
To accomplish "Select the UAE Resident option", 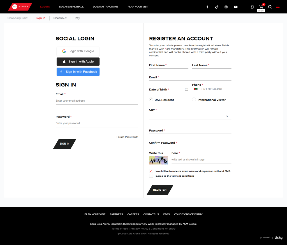I will click(x=151, y=100).
